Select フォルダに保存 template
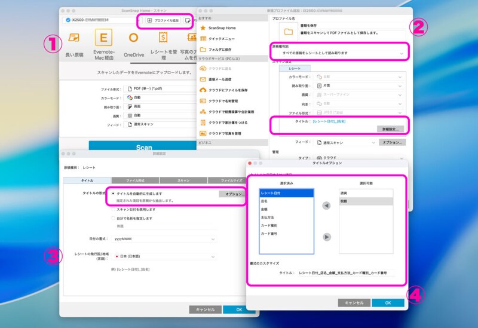Screen dimensions: 478x328 tap(228, 49)
